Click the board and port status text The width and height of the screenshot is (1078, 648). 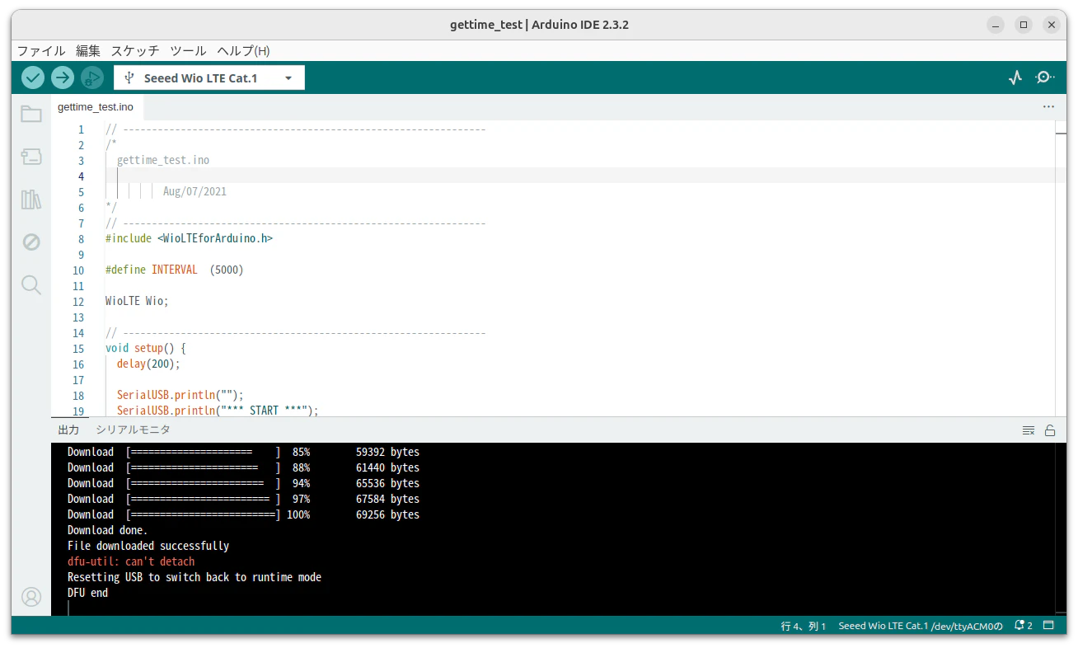(921, 626)
